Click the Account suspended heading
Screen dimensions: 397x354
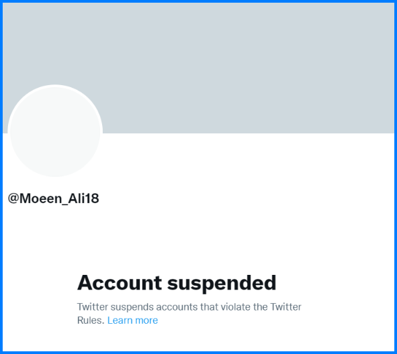[x=177, y=283]
